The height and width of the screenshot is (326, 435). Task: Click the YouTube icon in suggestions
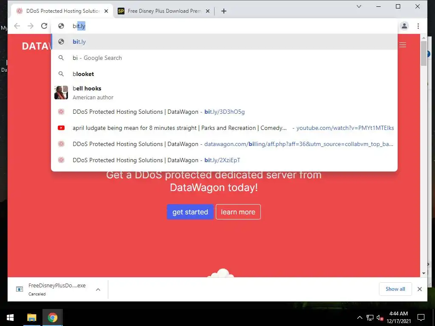click(x=61, y=128)
